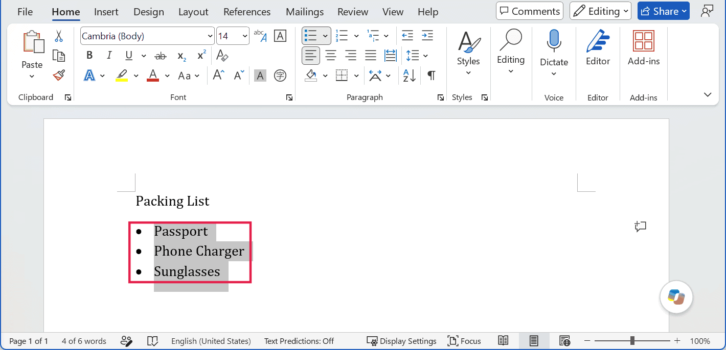Switch to Read Mode view
This screenshot has height=350, width=726.
point(503,341)
